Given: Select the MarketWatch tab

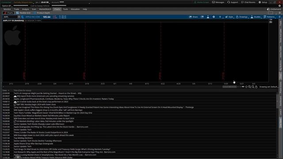Looking at the screenshot, I should coord(45,9).
